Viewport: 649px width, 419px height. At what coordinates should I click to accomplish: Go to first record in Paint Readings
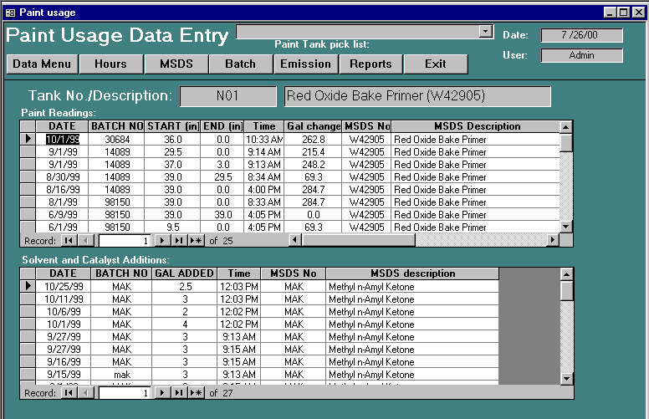tap(69, 240)
